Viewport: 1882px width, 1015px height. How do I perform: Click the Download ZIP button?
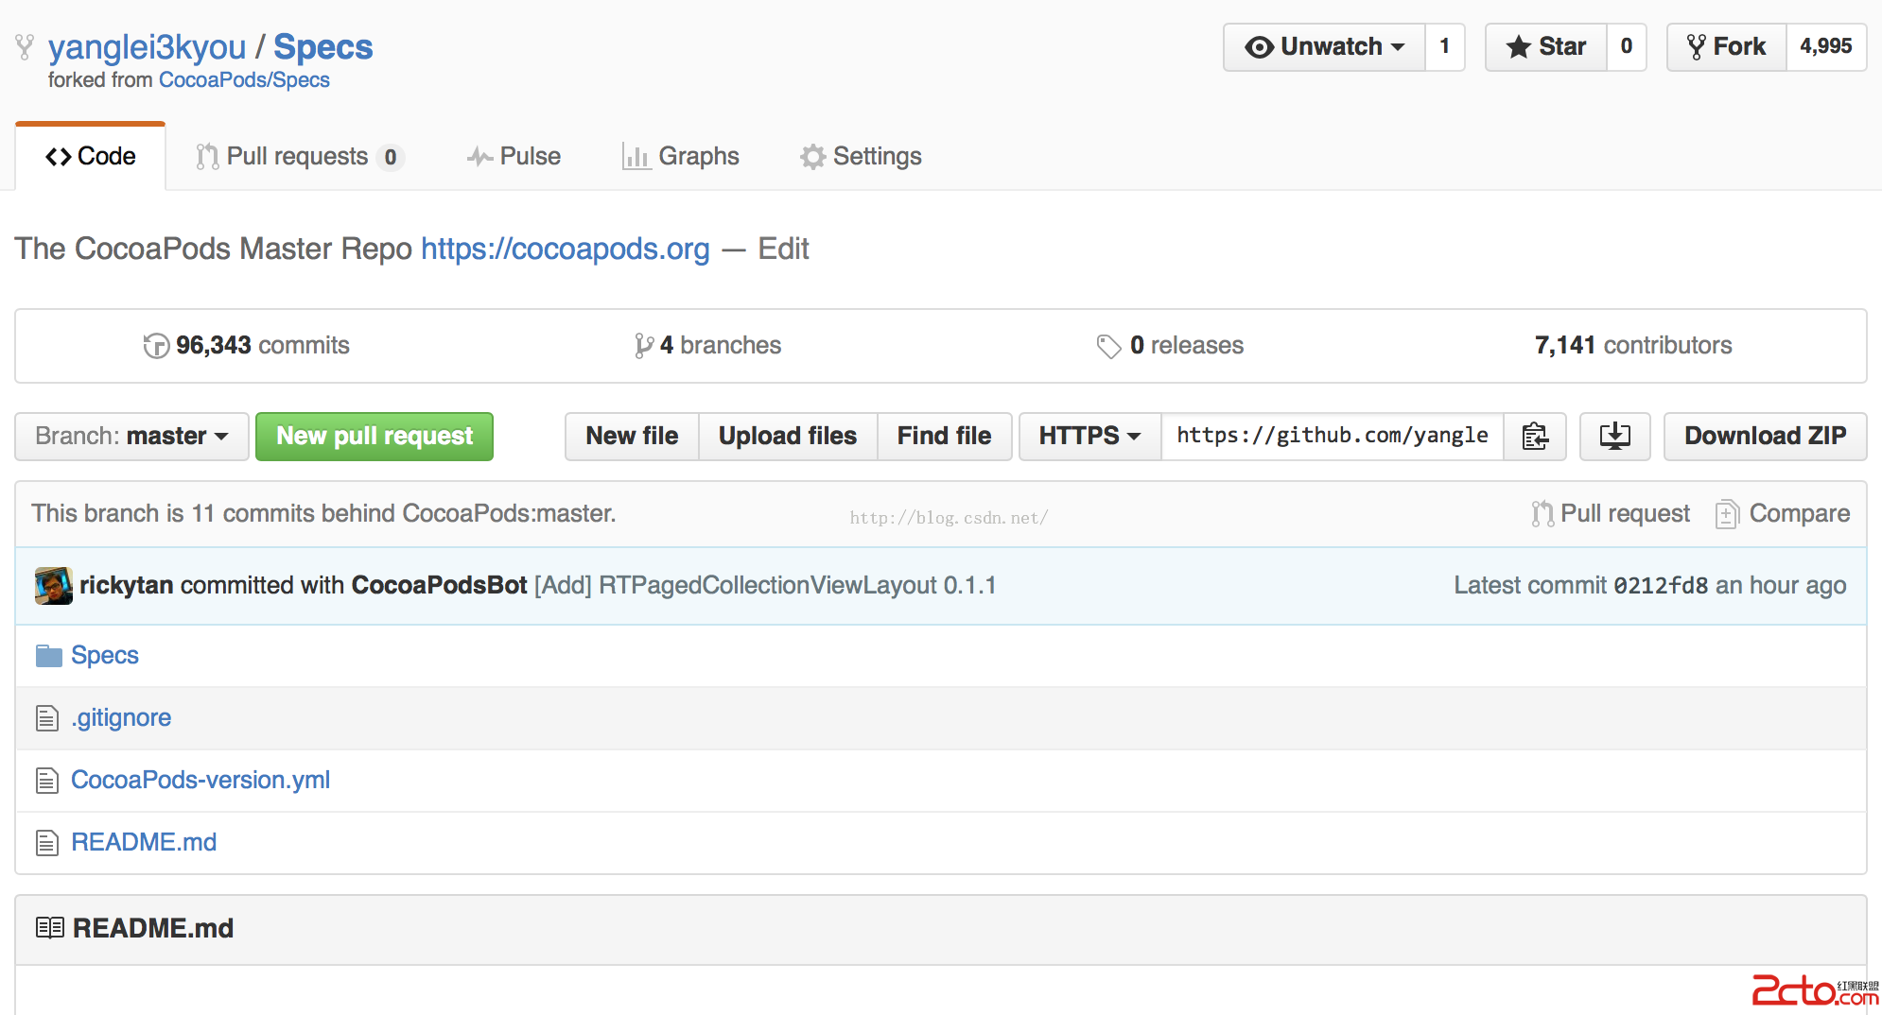[1765, 436]
